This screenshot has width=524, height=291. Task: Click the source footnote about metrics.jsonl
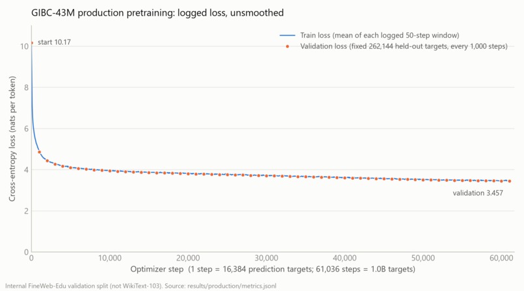pos(140,286)
